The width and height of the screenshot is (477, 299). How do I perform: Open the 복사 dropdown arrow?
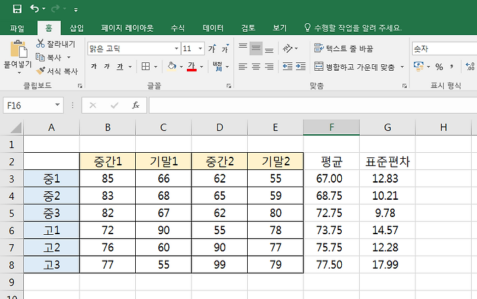click(x=69, y=57)
